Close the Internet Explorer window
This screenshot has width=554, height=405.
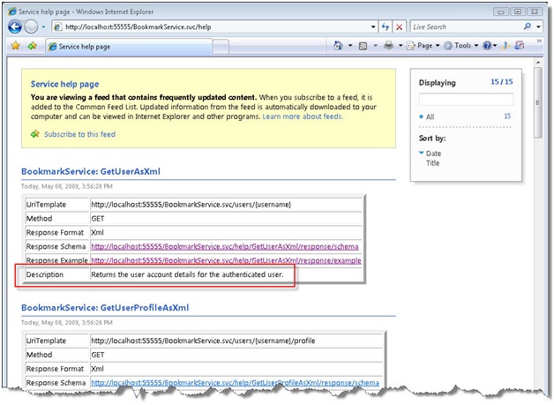pyautogui.click(x=535, y=11)
